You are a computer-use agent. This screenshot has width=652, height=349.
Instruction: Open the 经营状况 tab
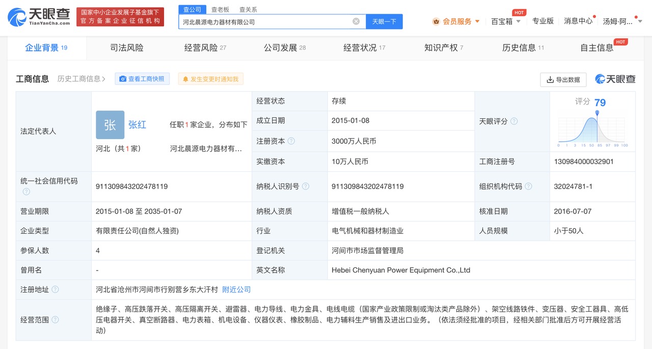[x=364, y=48]
